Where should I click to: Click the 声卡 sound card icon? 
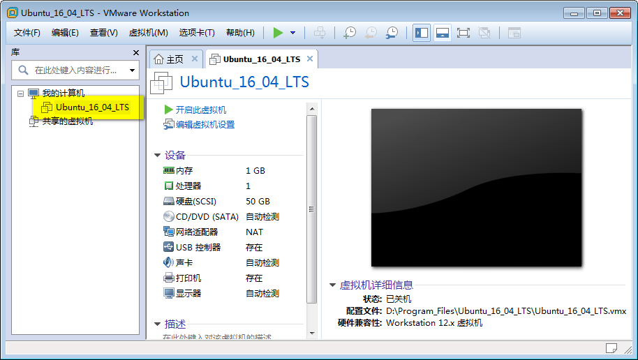168,262
